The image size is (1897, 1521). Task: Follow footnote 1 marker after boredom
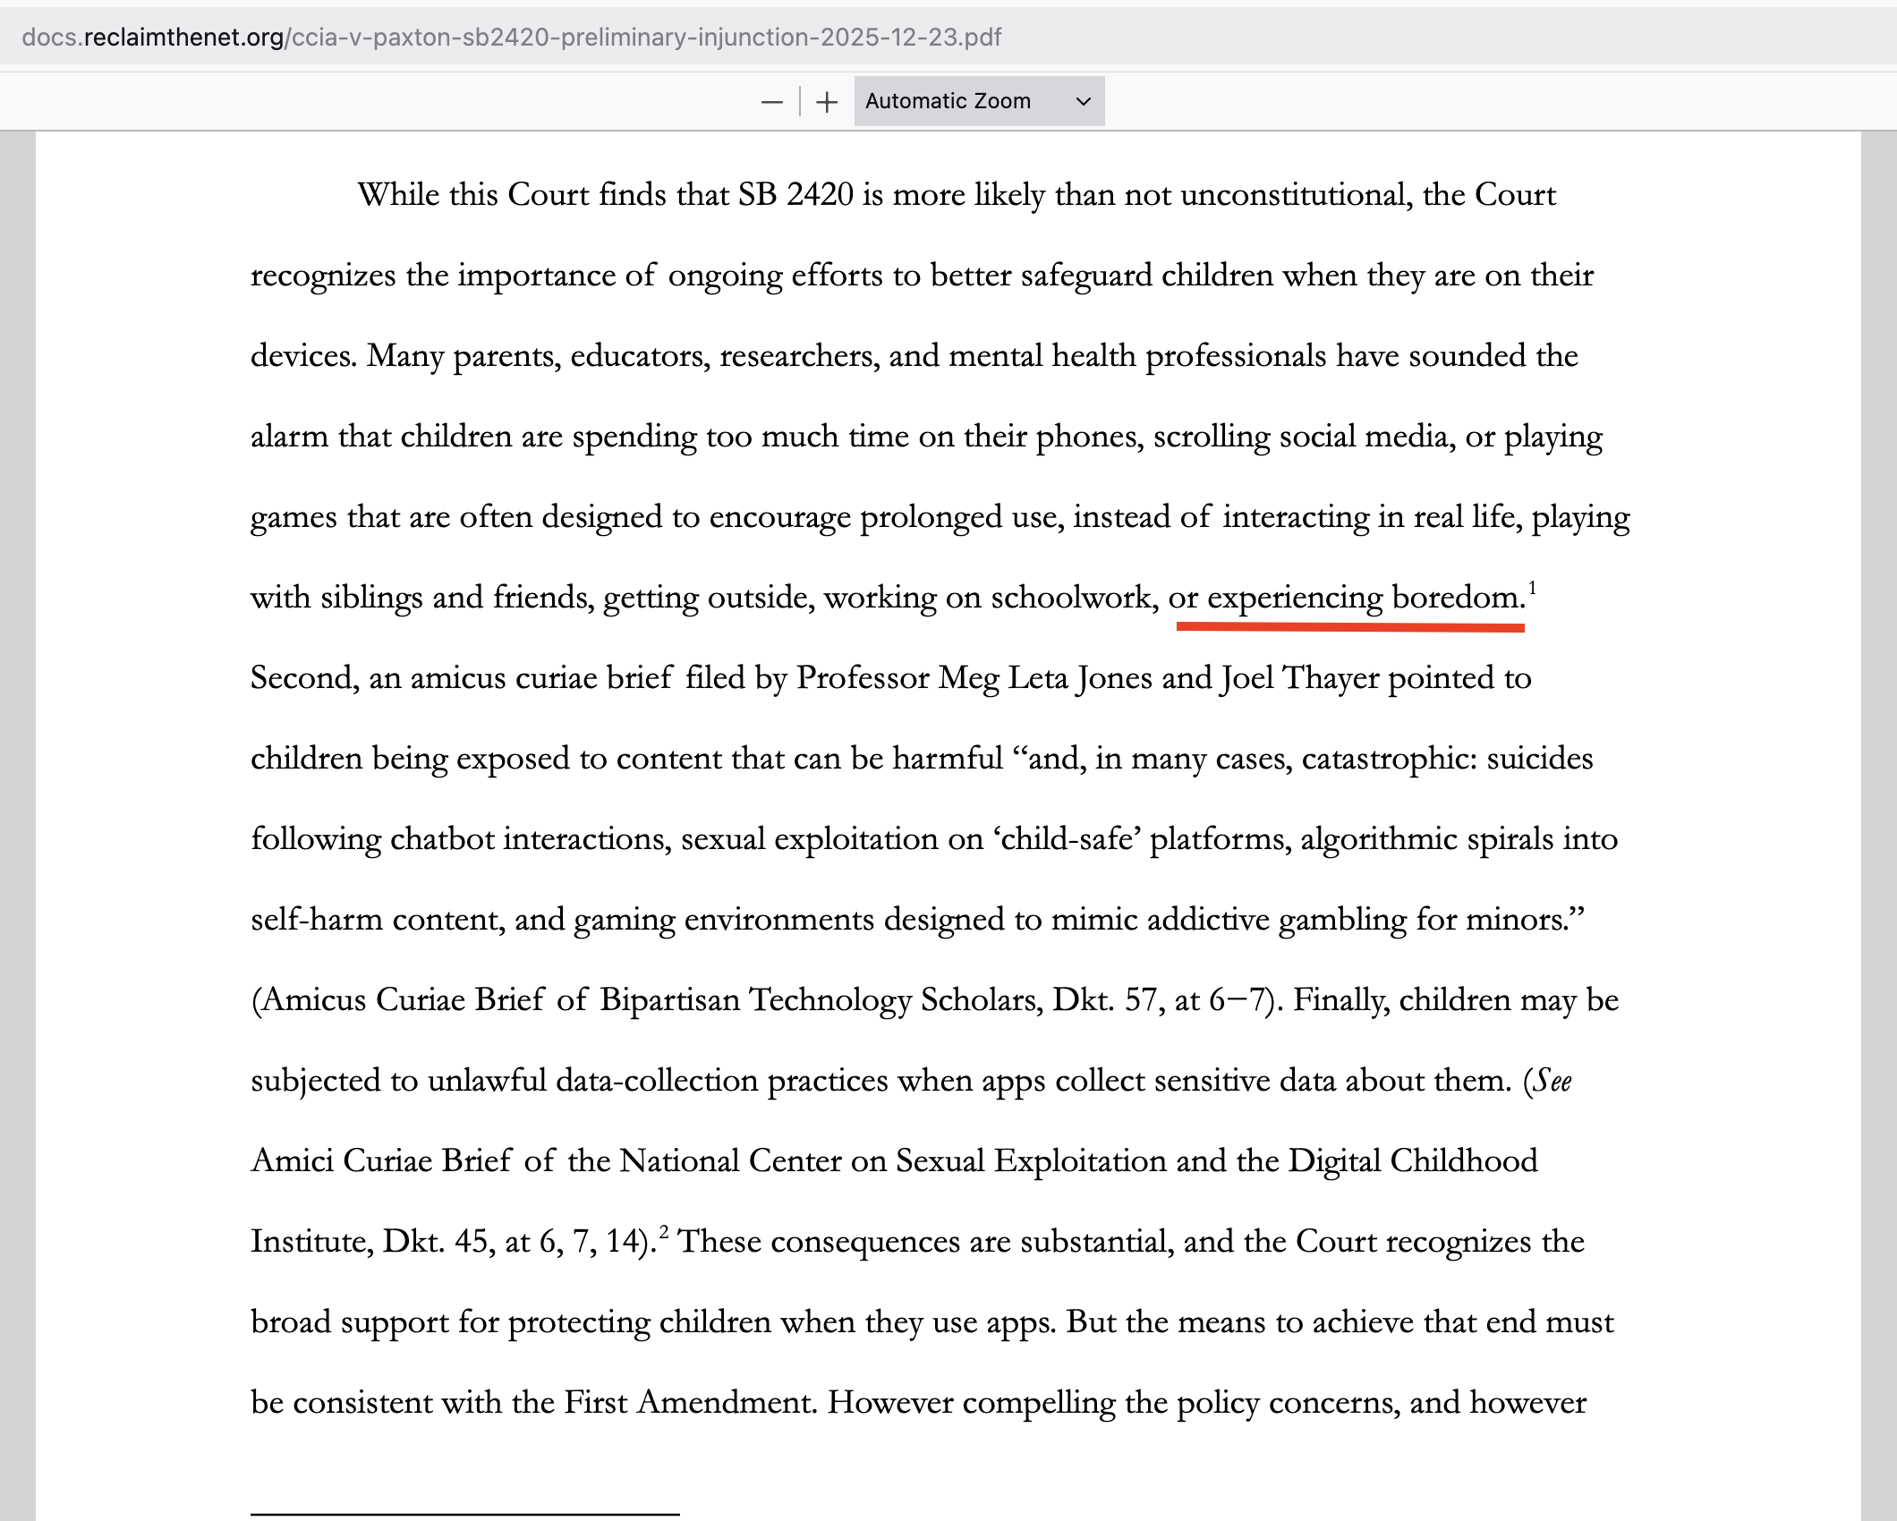[x=1532, y=588]
